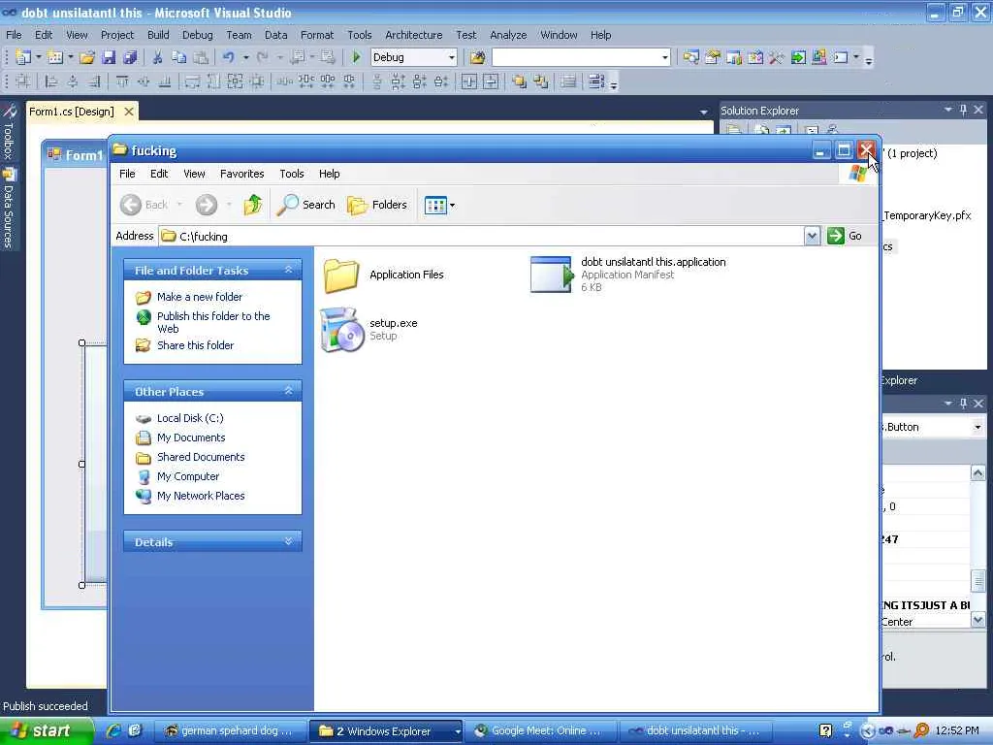Collapse the Other Places section
The image size is (993, 745).
pyautogui.click(x=289, y=391)
